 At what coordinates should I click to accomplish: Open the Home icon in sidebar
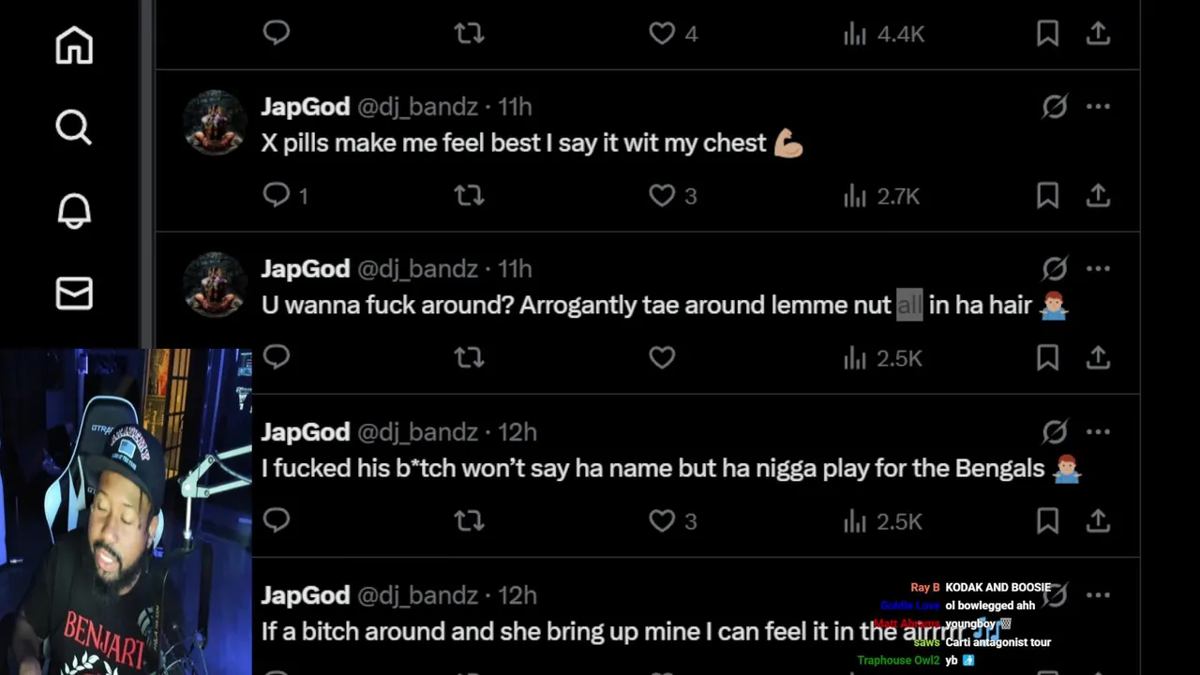coord(74,45)
